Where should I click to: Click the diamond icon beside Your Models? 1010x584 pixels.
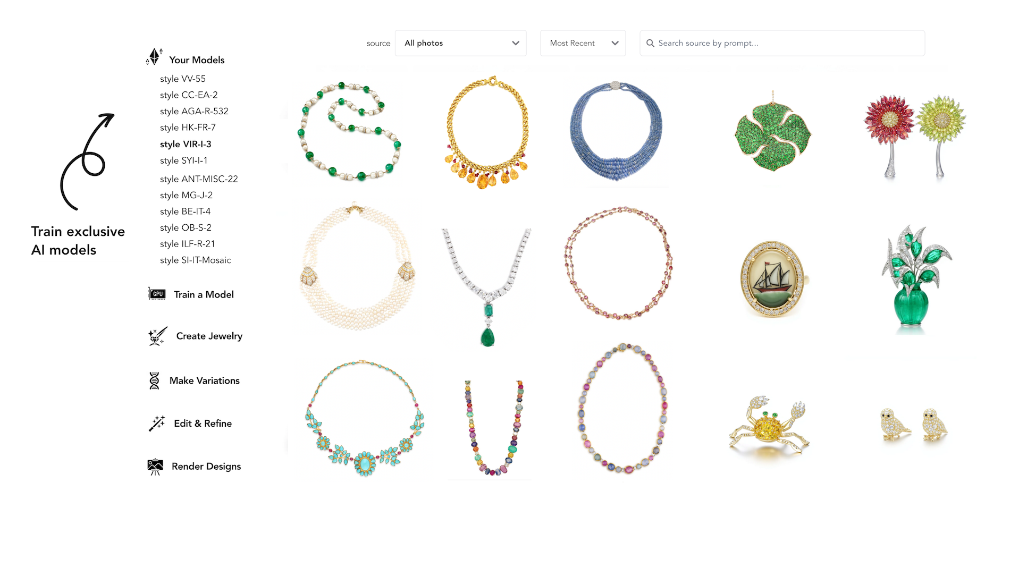coord(154,57)
